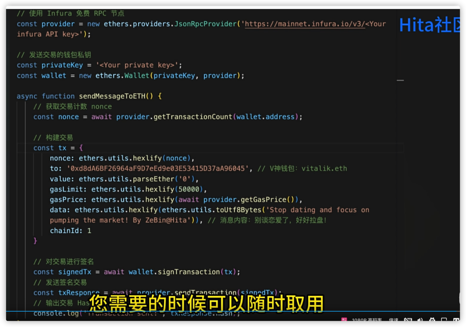Enter fullscreen with the rightmost player icon
The image size is (466, 327).
click(x=456, y=320)
